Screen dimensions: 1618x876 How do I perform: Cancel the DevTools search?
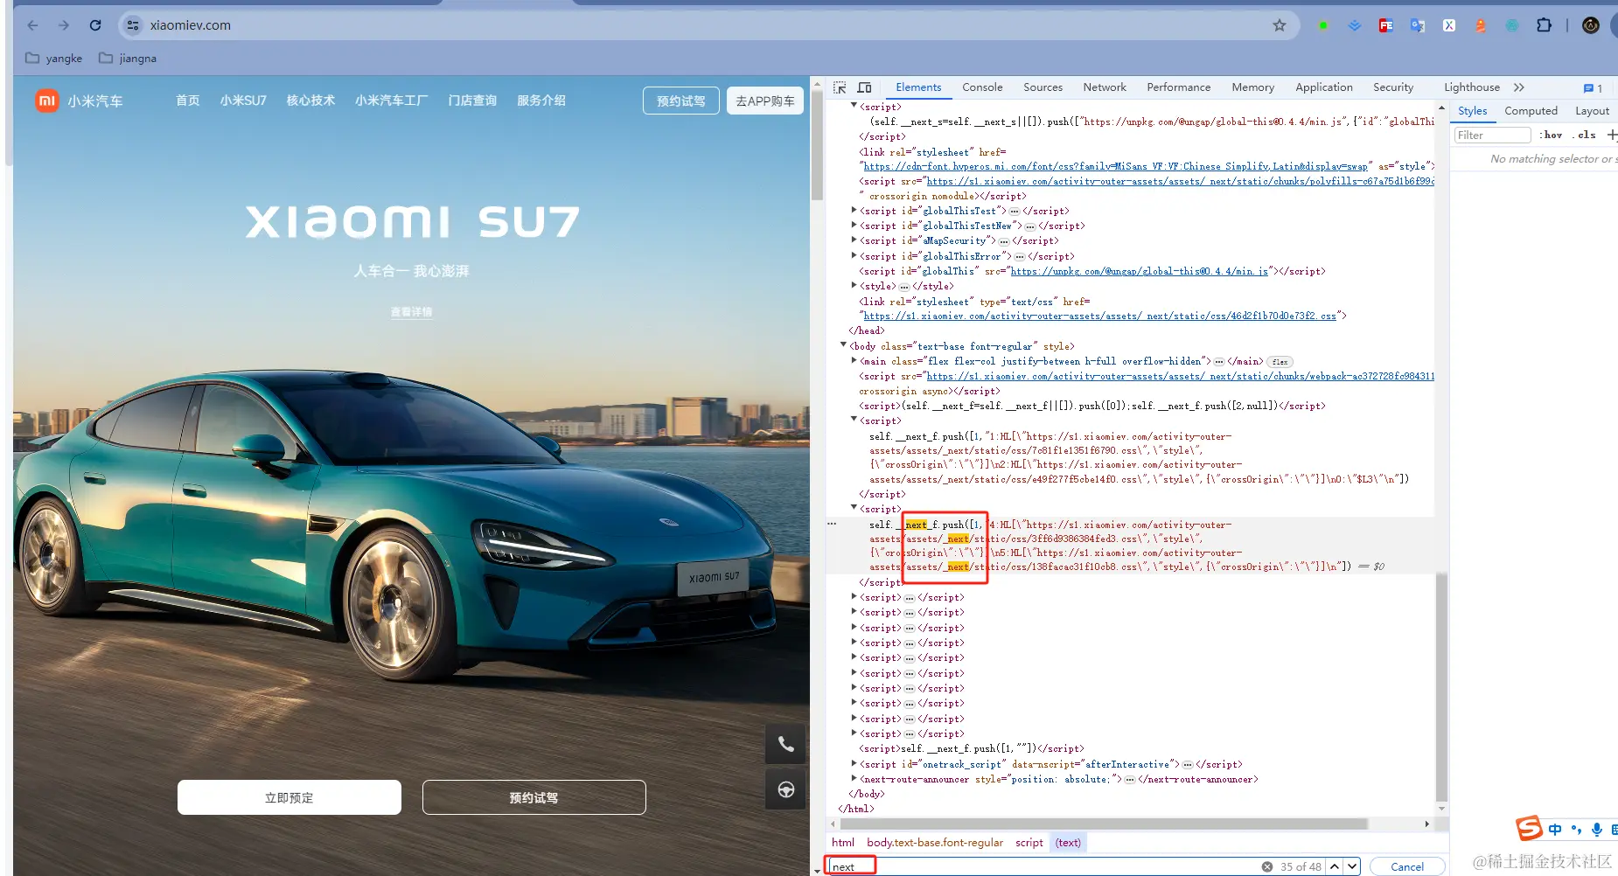pyautogui.click(x=1407, y=866)
